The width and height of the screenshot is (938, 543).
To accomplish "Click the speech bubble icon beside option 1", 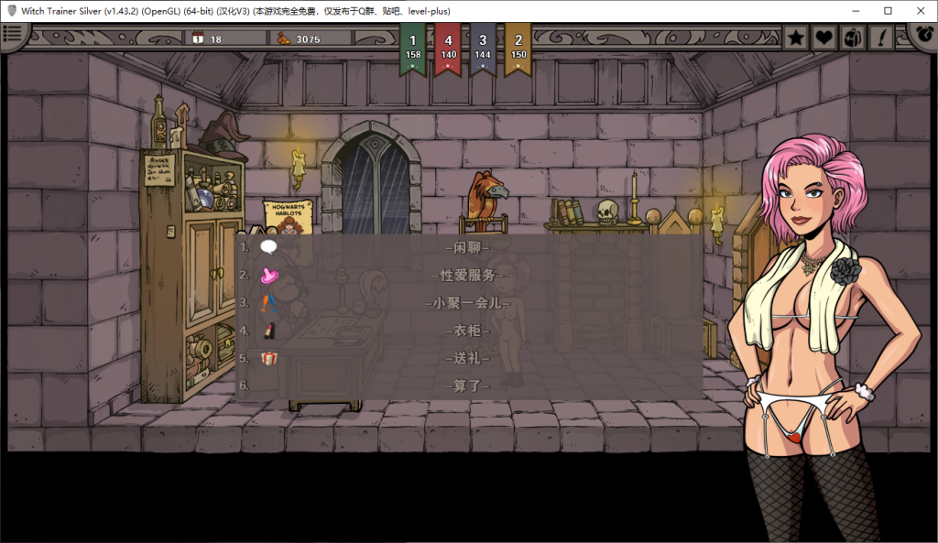I will [x=268, y=247].
